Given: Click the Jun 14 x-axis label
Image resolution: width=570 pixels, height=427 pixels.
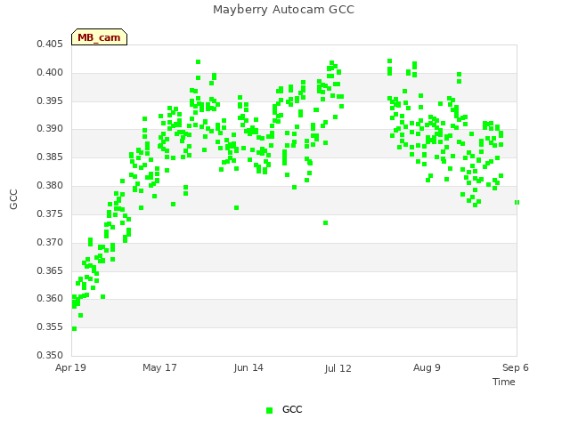Looking at the screenshot, I should click(x=248, y=367).
